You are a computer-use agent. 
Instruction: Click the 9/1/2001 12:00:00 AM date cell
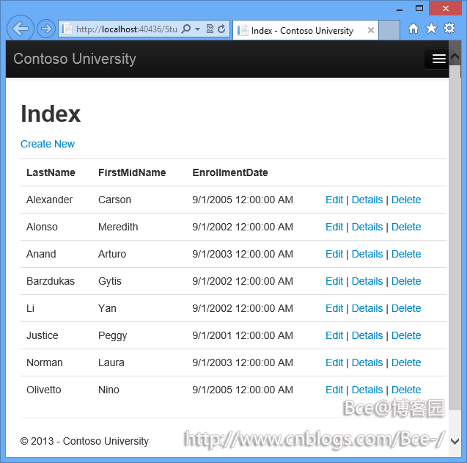(x=243, y=335)
